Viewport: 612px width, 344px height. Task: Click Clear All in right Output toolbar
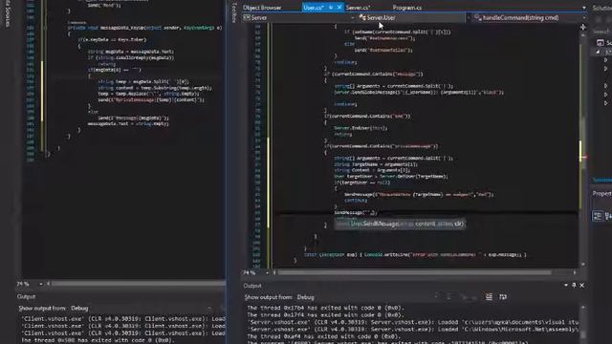[489, 297]
